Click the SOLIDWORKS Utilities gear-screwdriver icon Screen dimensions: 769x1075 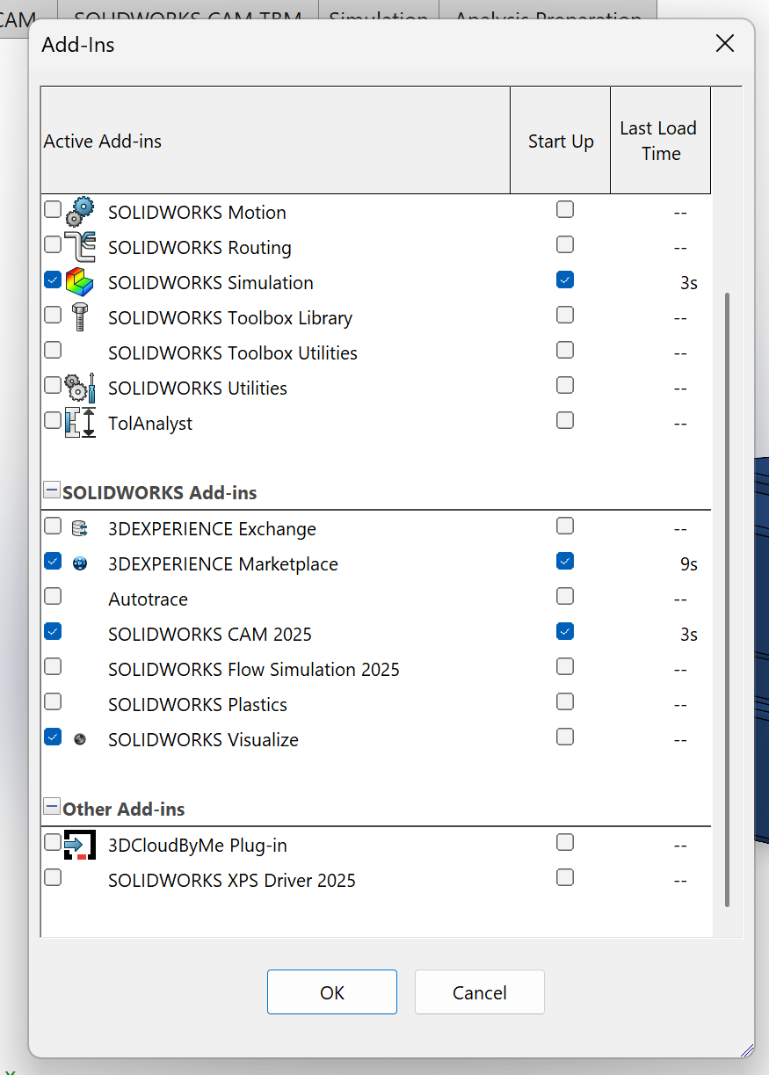[80, 388]
